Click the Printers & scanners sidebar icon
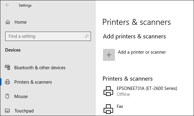 7,82
